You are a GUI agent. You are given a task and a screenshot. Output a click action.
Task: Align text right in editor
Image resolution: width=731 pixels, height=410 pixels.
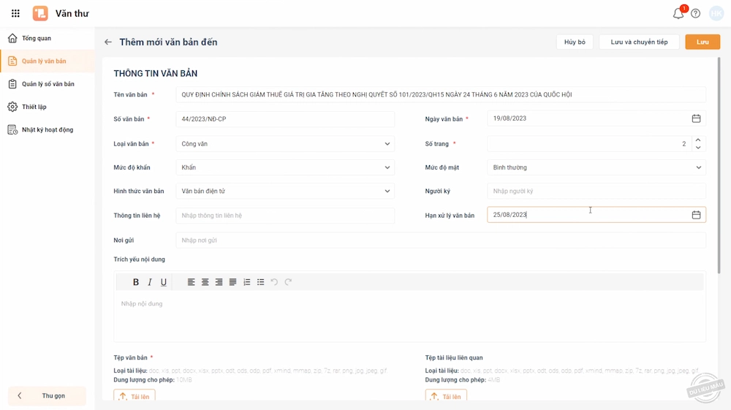[x=219, y=282]
